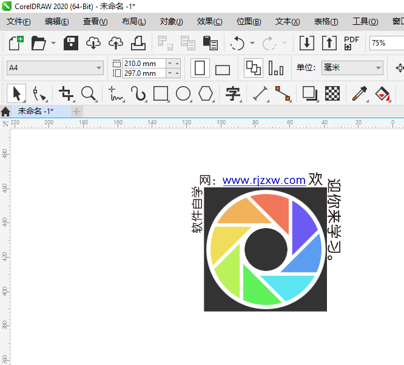Toggle the All Pages layout button
Image resolution: width=404 pixels, height=365 pixels.
[254, 68]
